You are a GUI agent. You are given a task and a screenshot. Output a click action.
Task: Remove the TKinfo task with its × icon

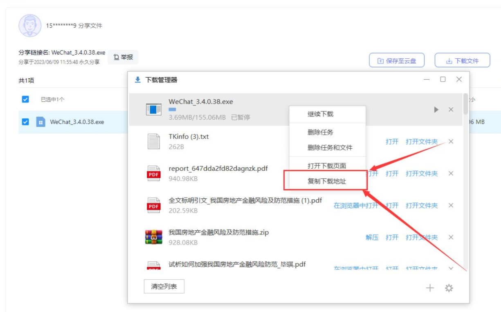pyautogui.click(x=452, y=142)
